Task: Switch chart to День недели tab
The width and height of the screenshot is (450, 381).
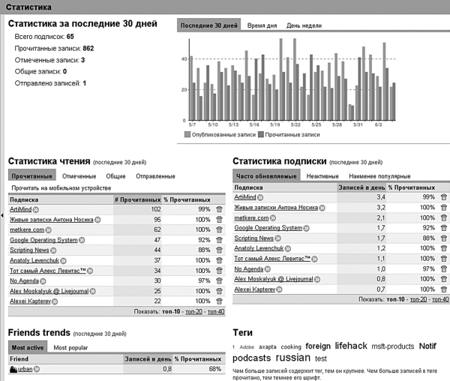Action: point(304,25)
